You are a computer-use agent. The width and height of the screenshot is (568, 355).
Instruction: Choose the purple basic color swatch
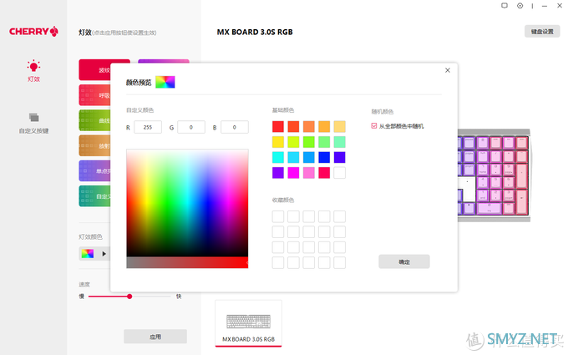pos(278,173)
